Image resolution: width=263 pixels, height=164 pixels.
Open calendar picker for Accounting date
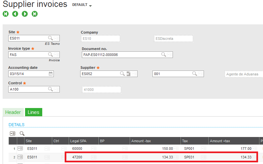tap(50, 74)
